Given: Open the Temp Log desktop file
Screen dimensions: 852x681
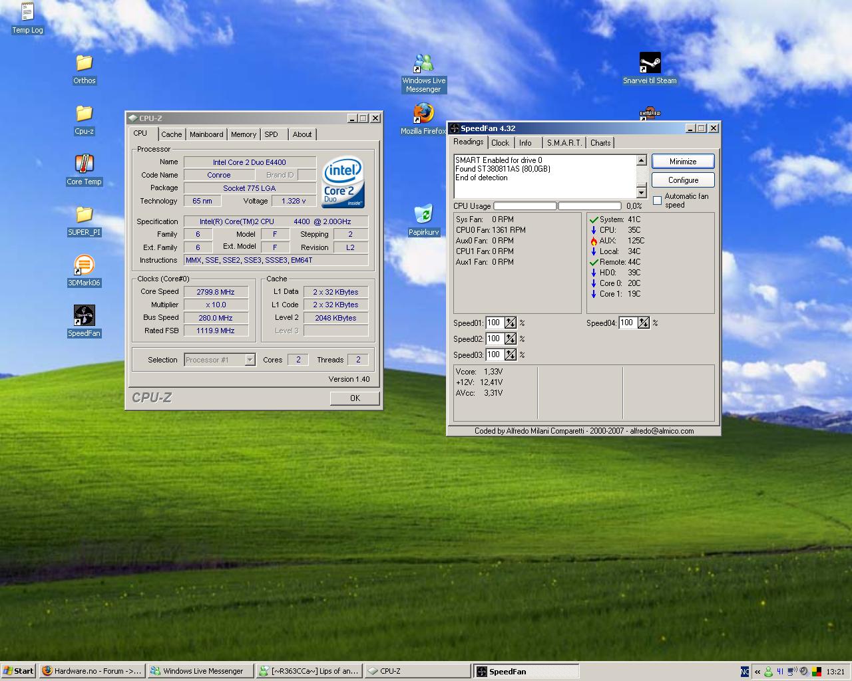Looking at the screenshot, I should coord(27,18).
